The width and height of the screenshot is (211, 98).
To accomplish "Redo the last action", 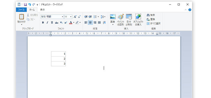I will pyautogui.click(x=34, y=4).
